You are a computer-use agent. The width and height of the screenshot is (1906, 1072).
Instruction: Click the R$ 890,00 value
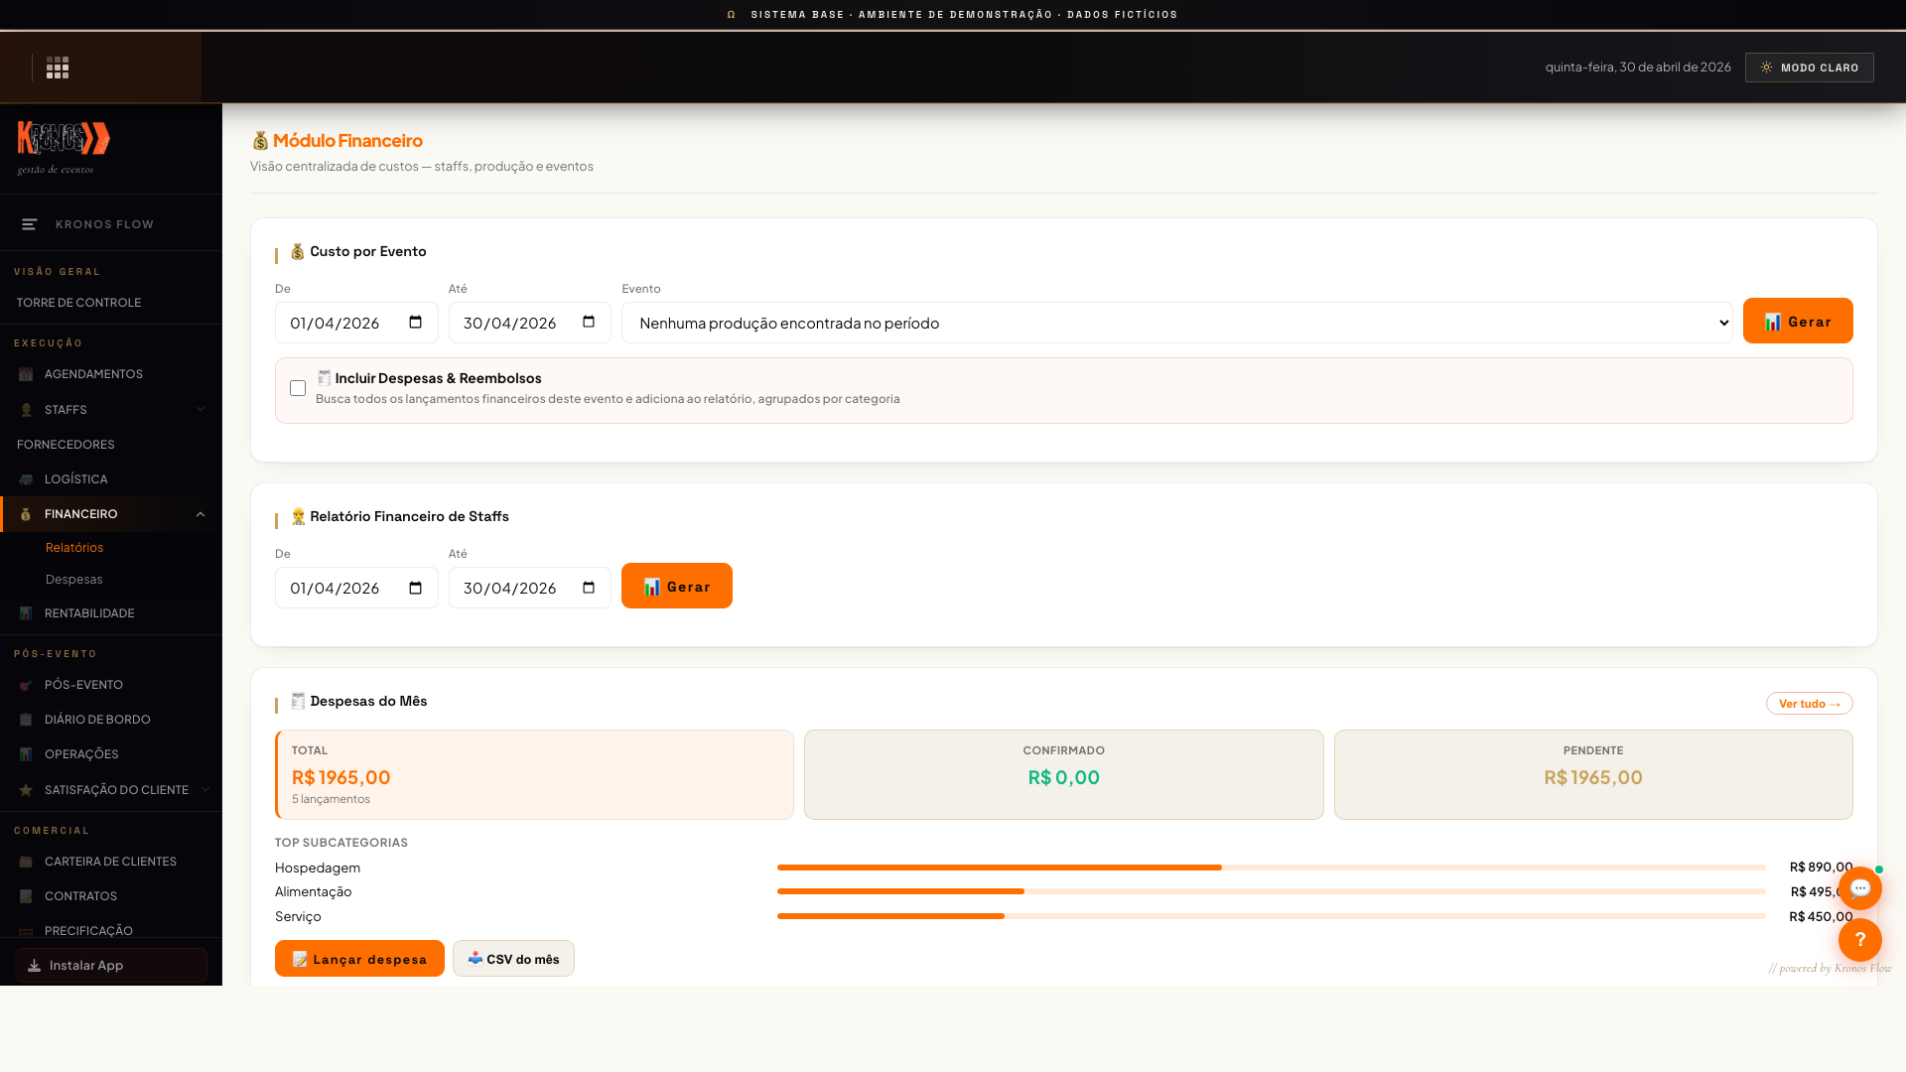pos(1821,867)
